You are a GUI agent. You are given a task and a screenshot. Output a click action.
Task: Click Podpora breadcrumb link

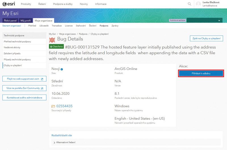[83, 34]
